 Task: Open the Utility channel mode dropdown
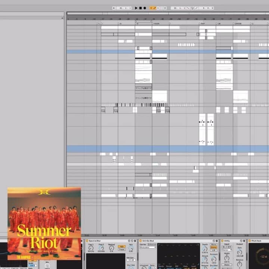tap(227, 250)
